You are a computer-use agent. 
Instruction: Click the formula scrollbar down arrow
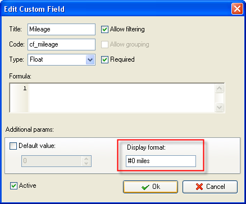click(219, 108)
